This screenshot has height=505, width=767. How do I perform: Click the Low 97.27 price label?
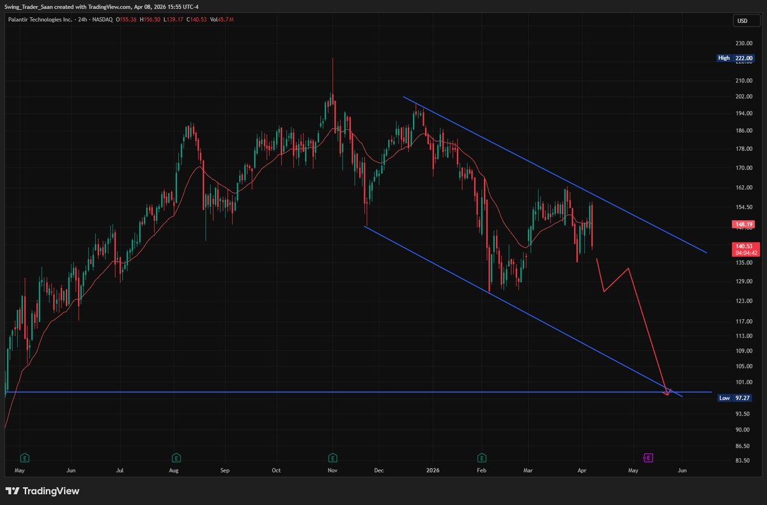[736, 398]
